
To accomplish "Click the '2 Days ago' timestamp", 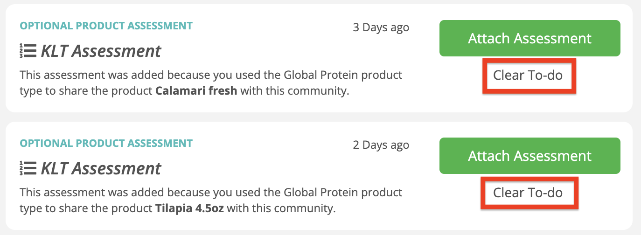I will click(x=381, y=145).
